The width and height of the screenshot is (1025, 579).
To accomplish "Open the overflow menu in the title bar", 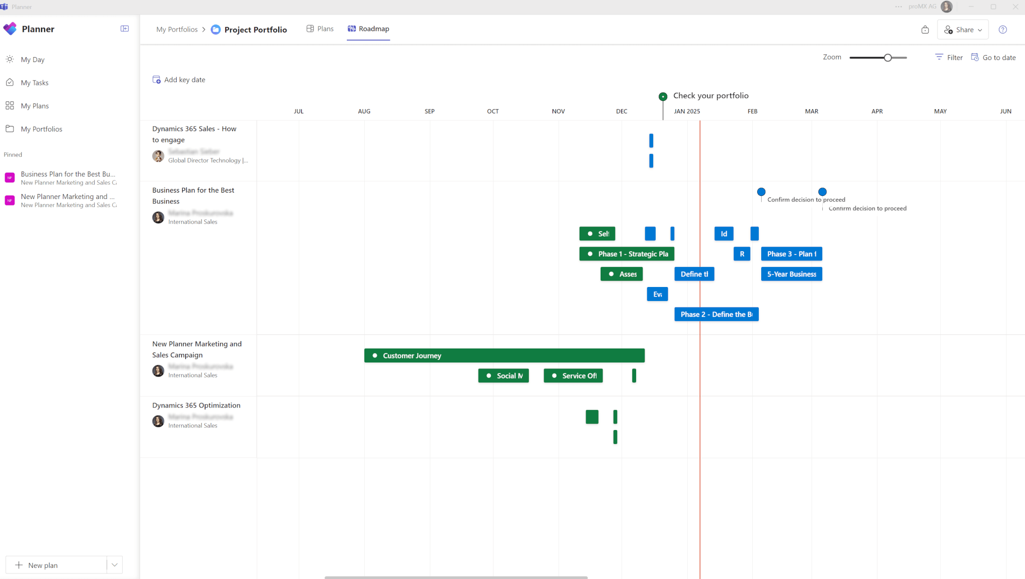I will 897,6.
